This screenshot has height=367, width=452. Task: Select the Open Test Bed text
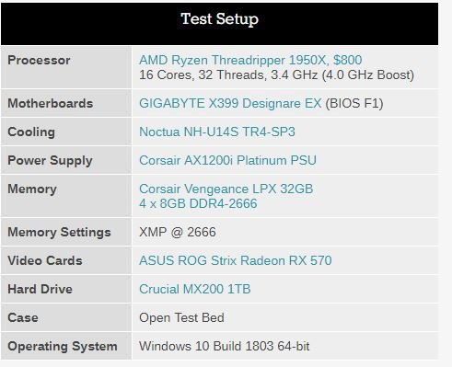[x=181, y=318]
